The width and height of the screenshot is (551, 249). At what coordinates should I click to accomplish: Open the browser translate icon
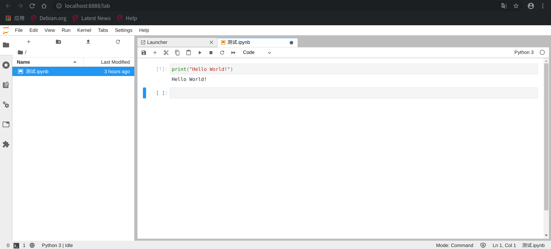pos(504,6)
